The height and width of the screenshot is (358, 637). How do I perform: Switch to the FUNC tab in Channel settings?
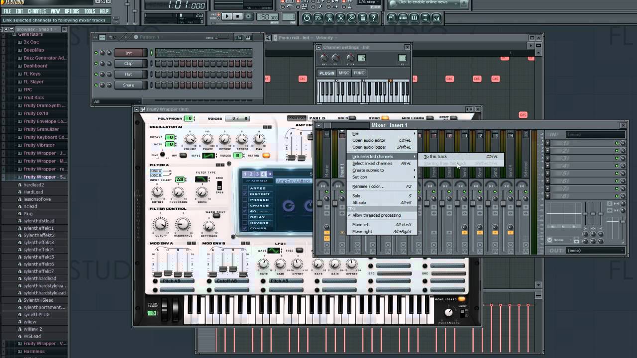(359, 73)
